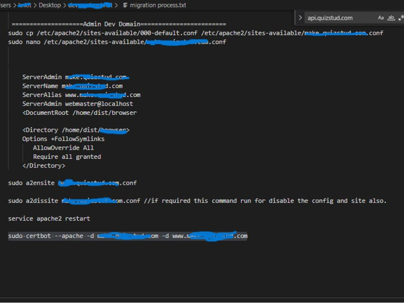Click '<DocumentRoot /home/dist/browser' line
The width and height of the screenshot is (404, 303).
point(79,113)
